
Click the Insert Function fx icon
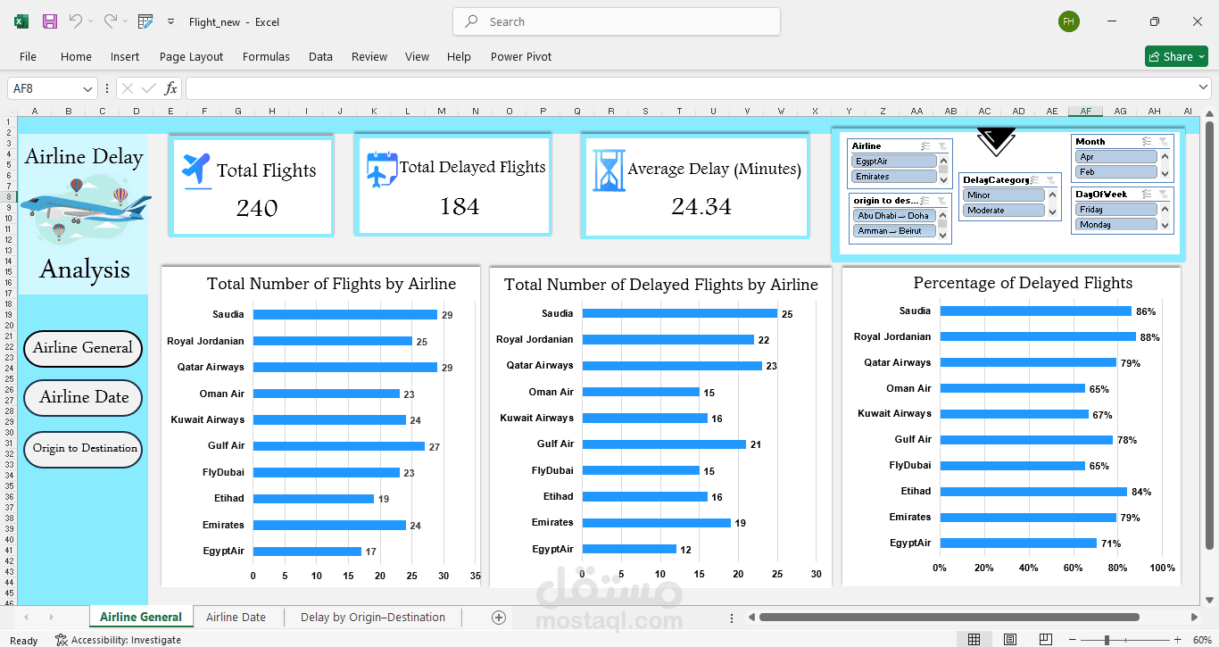[x=170, y=88]
